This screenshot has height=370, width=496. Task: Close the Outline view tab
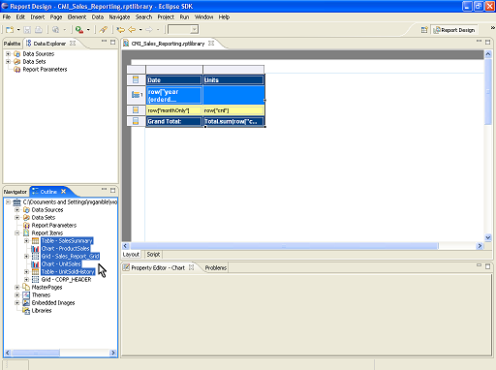tap(64, 192)
